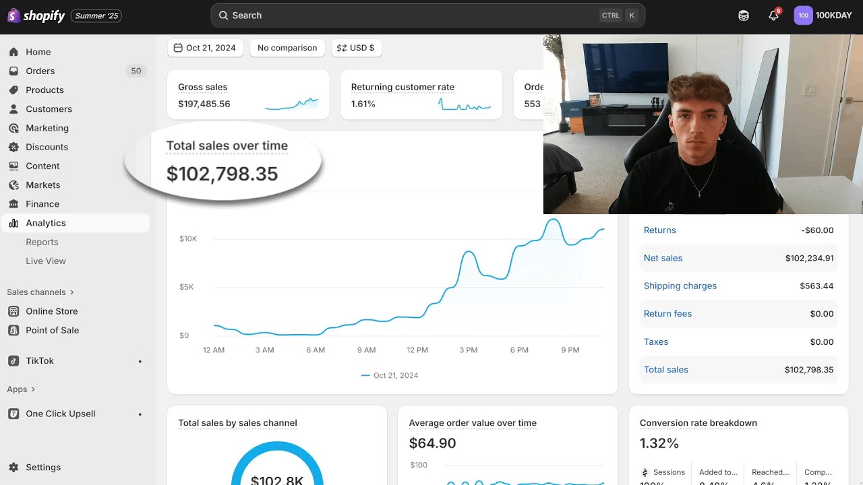Click the Settings gear icon
The width and height of the screenshot is (863, 485).
(13, 467)
